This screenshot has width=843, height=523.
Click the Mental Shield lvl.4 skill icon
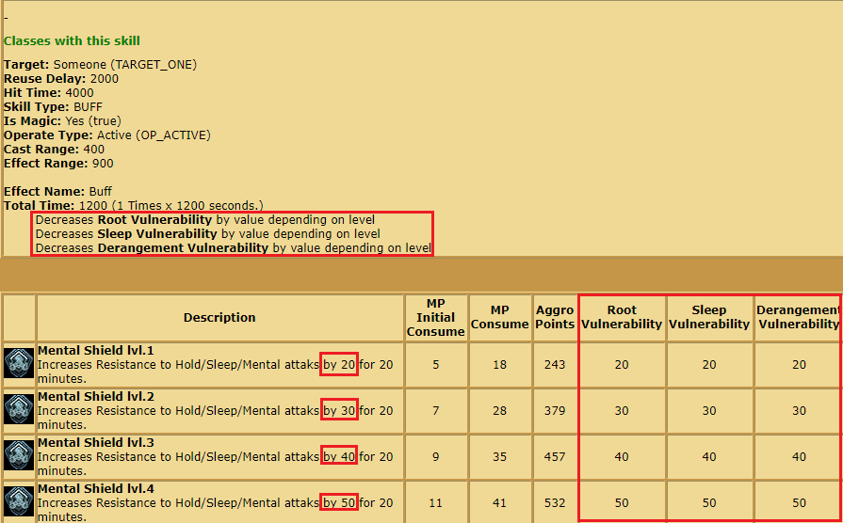[x=19, y=502]
